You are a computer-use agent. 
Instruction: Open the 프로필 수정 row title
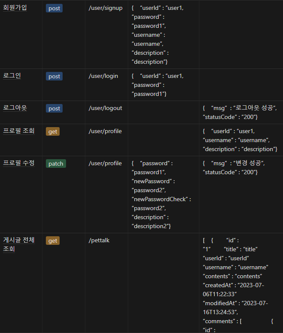(x=19, y=163)
